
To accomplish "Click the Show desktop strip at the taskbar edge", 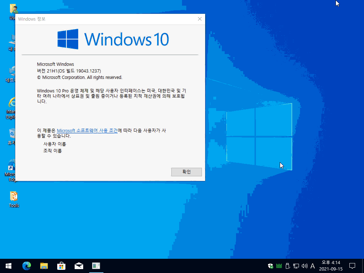I will [x=363, y=266].
